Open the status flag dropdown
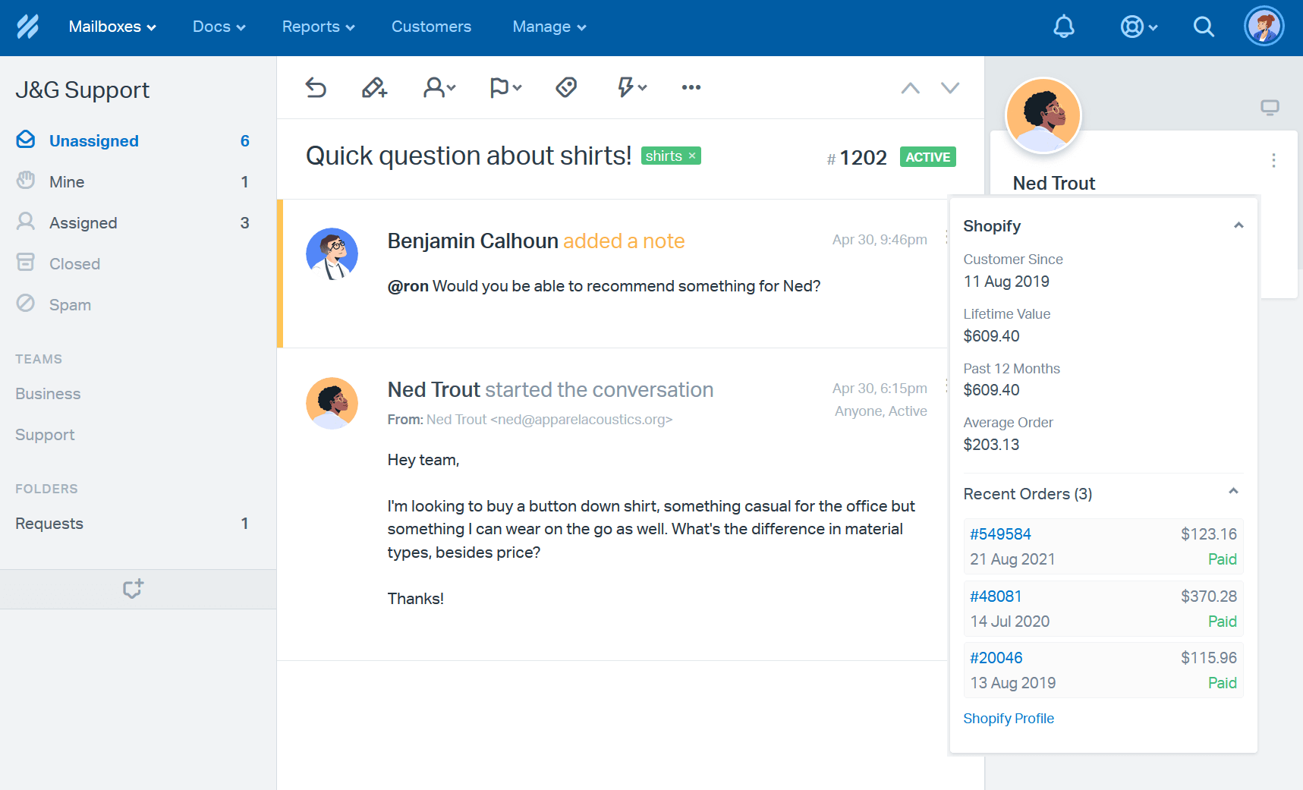 505,88
